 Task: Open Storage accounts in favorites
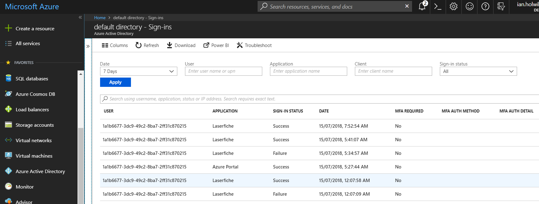pos(35,125)
